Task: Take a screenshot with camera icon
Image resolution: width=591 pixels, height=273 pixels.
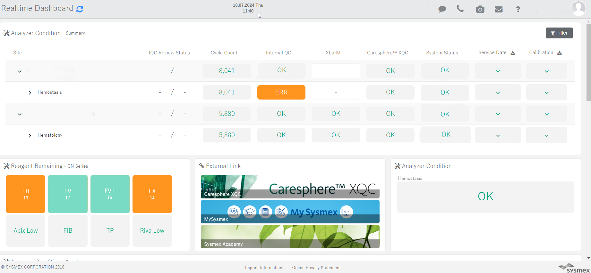Action: 480,9
